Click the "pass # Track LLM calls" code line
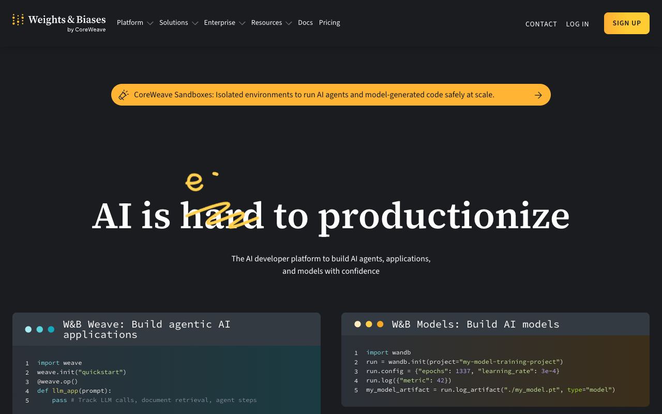 [x=154, y=400]
